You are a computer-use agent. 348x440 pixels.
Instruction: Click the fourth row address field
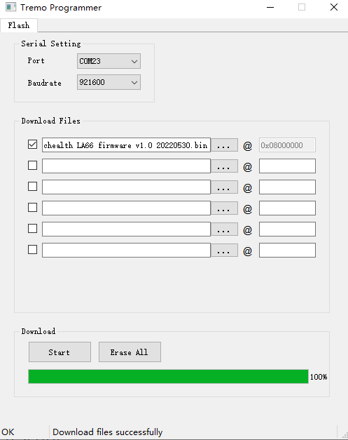click(287, 208)
